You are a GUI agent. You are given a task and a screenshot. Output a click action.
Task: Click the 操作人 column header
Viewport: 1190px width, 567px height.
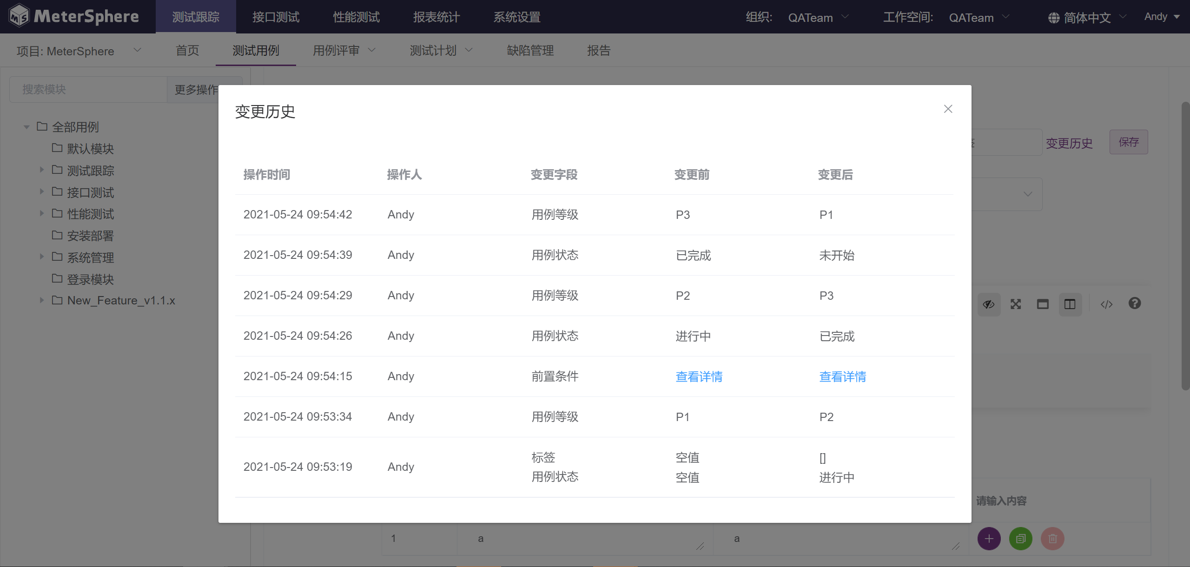click(404, 175)
